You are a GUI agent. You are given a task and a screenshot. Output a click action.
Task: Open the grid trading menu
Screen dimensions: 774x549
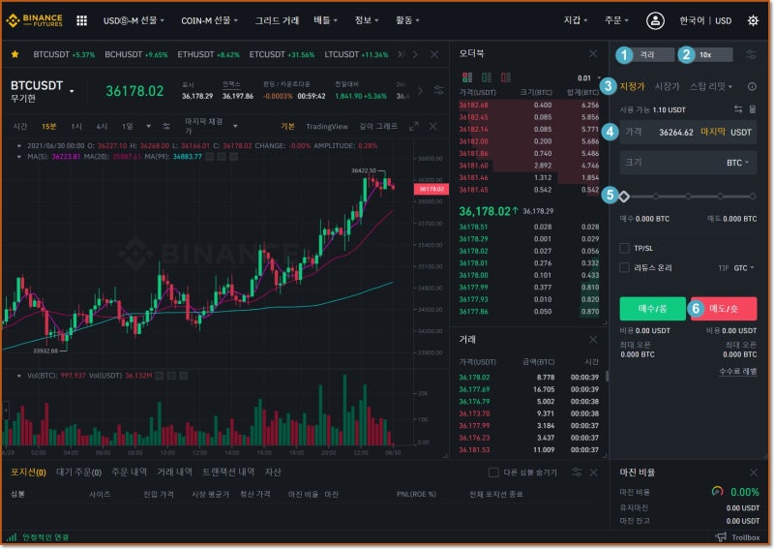coord(277,20)
